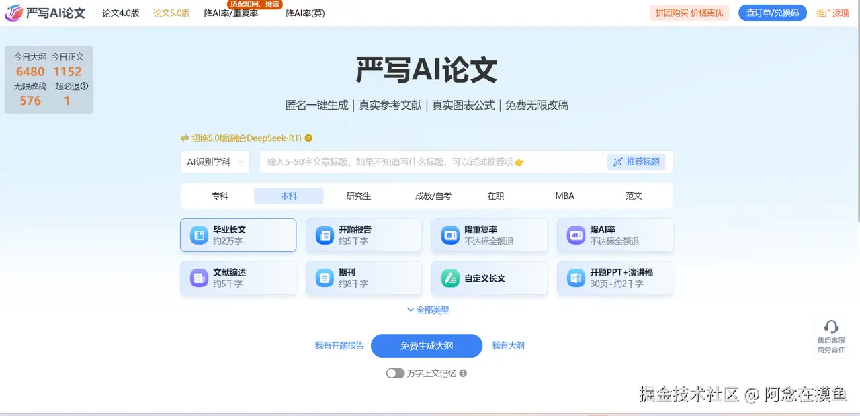Open 论文4.0版 in top navigation
The height and width of the screenshot is (416, 860).
[121, 13]
